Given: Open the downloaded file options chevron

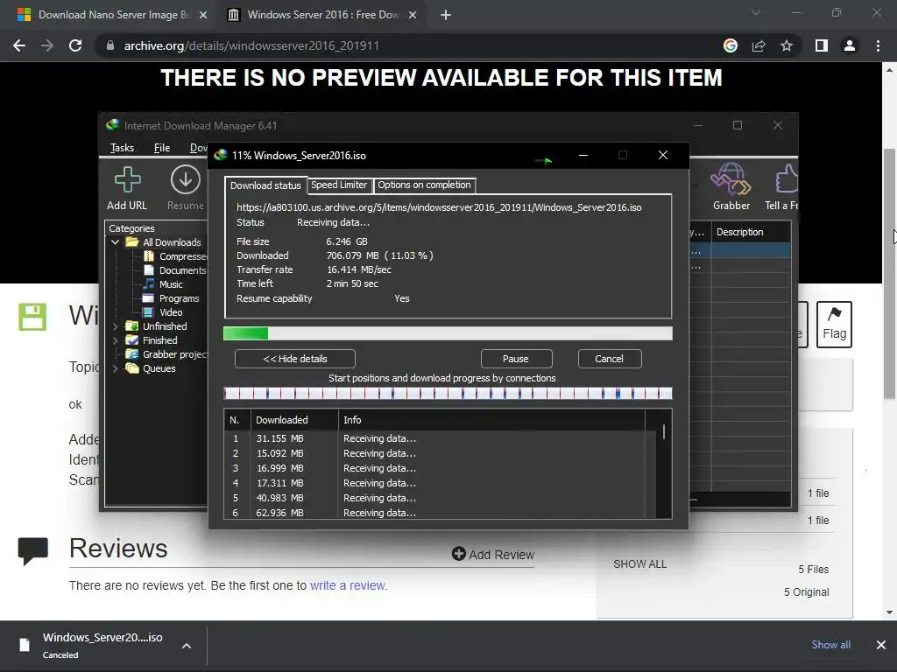Looking at the screenshot, I should [187, 646].
